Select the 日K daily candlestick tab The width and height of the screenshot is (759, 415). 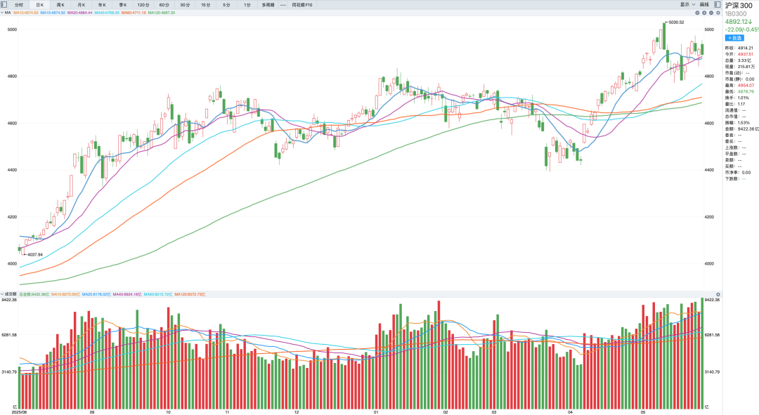click(39, 5)
